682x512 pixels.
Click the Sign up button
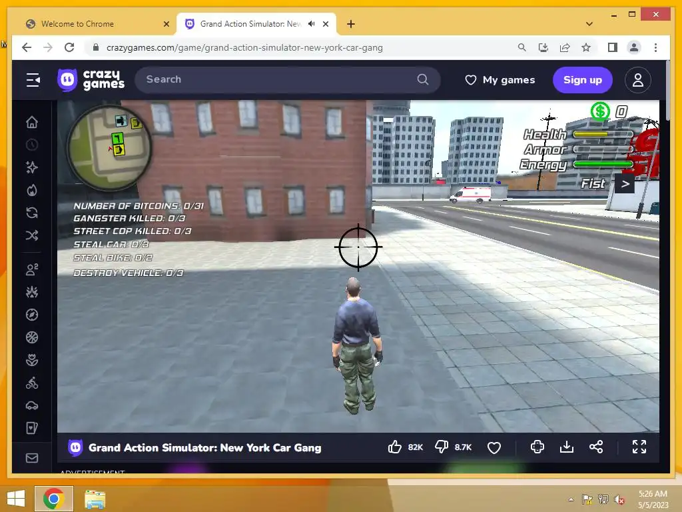pos(582,80)
